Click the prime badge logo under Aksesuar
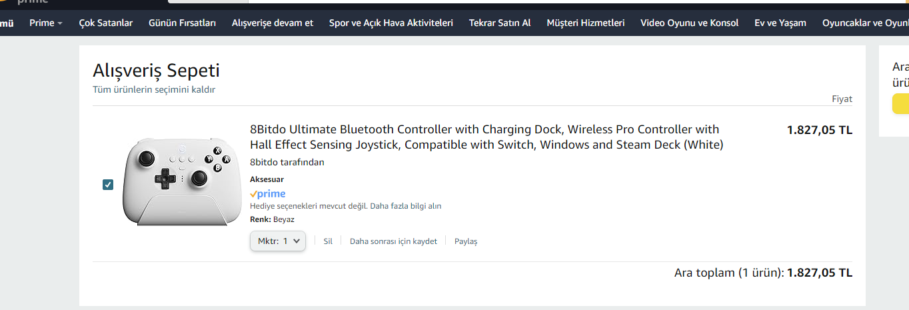 (x=267, y=194)
